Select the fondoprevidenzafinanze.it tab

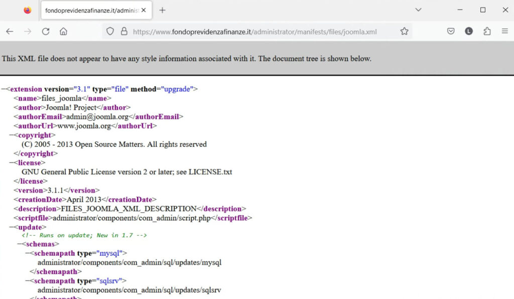click(x=90, y=10)
